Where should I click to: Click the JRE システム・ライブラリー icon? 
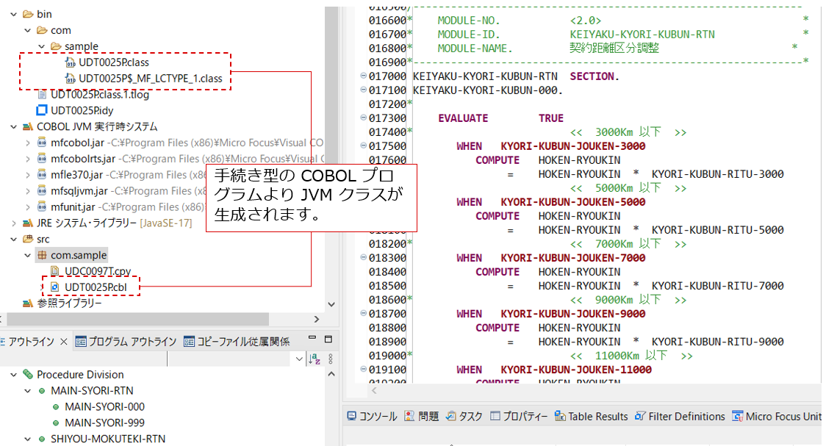click(x=28, y=223)
